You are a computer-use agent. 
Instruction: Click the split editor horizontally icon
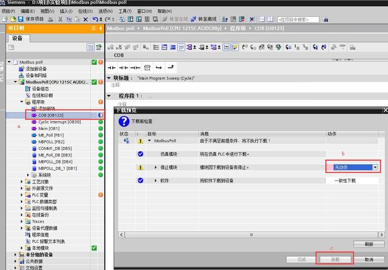[262, 19]
